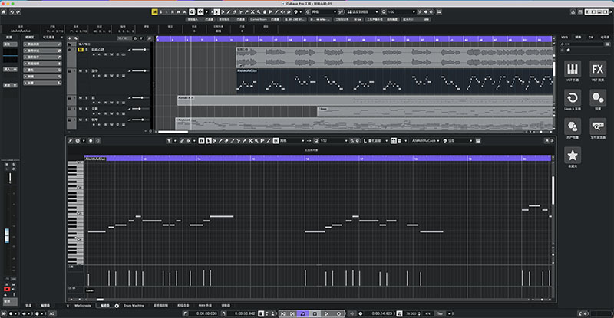
Task: Switch to the CR tab in right zone
Action: pyautogui.click(x=590, y=37)
